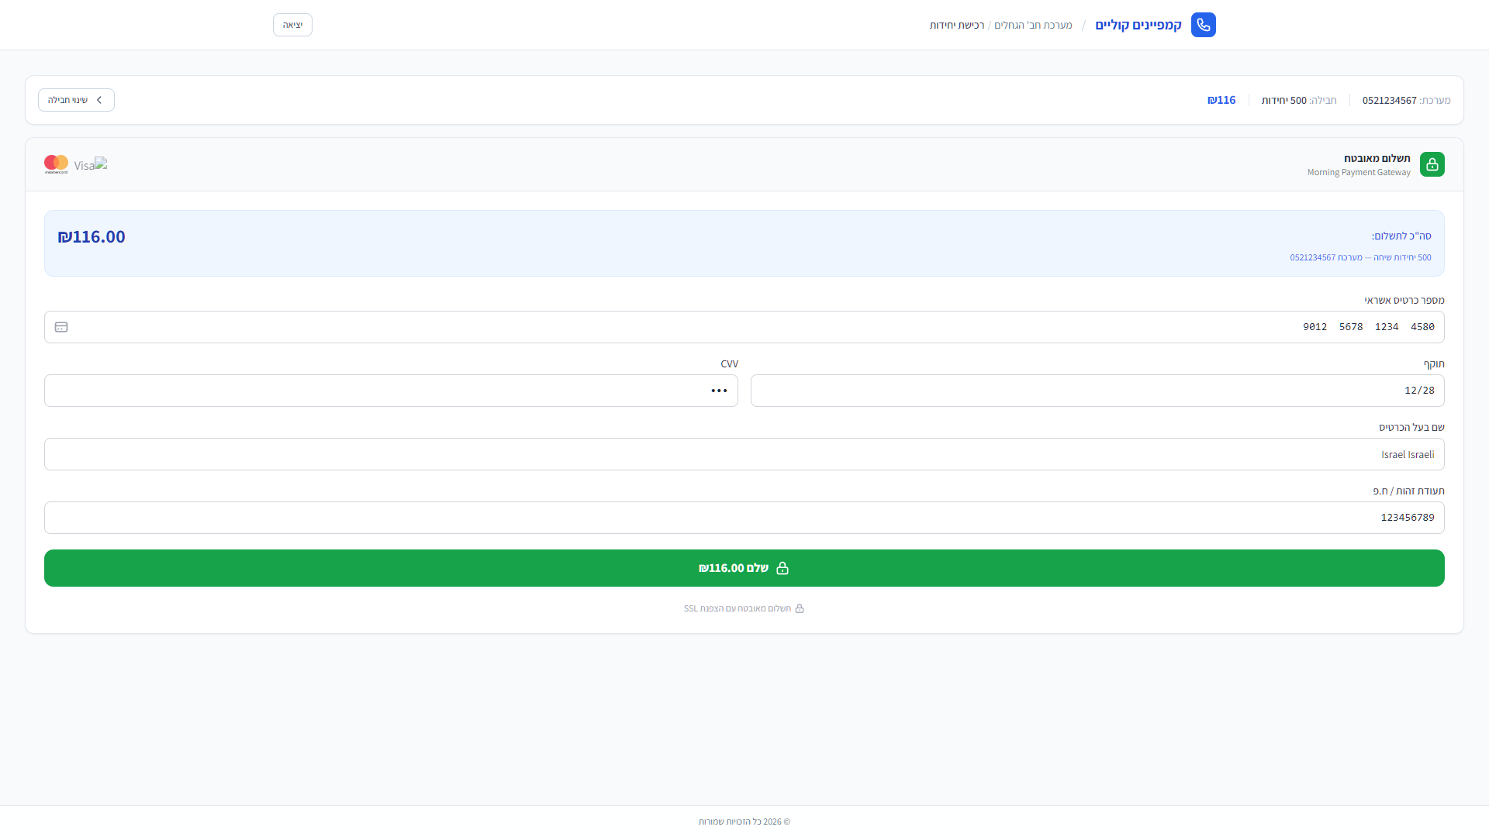The image size is (1489, 837).
Task: Focus the cardholder name field
Action: click(x=744, y=454)
